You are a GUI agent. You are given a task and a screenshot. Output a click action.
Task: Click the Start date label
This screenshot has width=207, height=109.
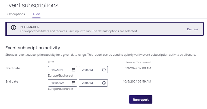point(13,68)
